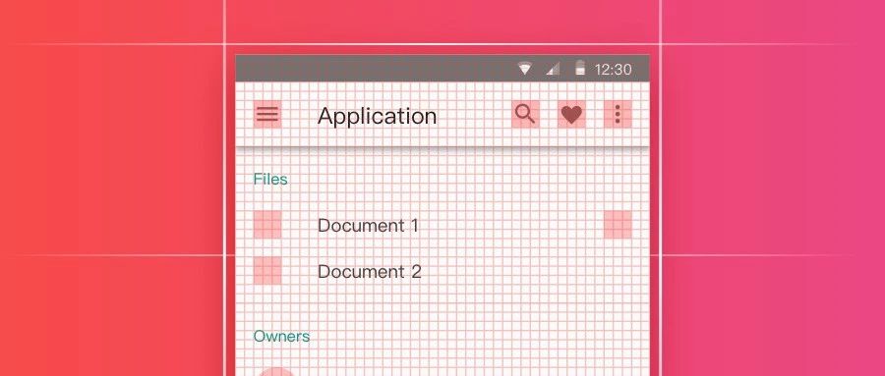Click the square icon left of Document 1
The image size is (885, 376).
(266, 225)
